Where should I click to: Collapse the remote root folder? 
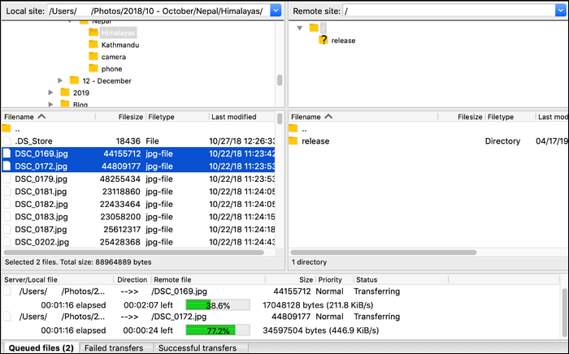[299, 28]
